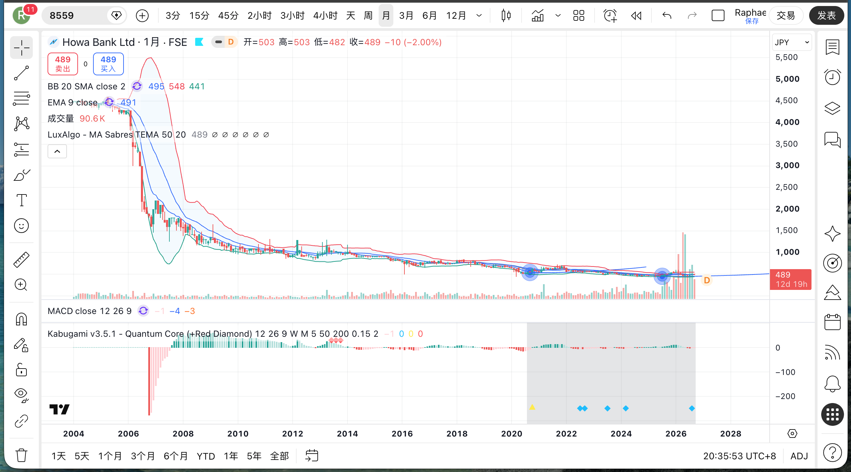Add a symbol to compare
This screenshot has width=851, height=472.
142,15
